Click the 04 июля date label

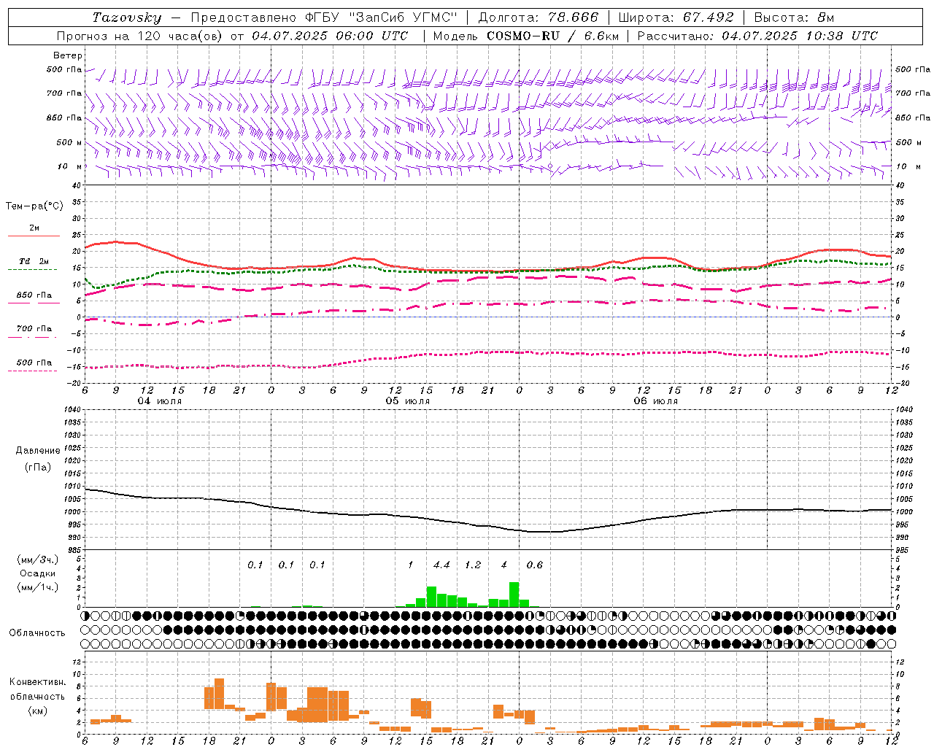[x=160, y=401]
